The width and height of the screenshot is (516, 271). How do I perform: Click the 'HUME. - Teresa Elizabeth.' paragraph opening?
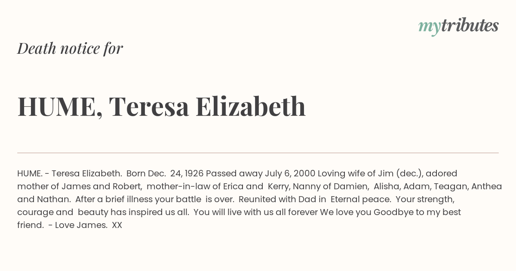(70, 173)
